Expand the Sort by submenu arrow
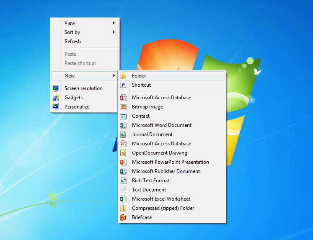Viewport: 313px width, 240px height. click(114, 32)
